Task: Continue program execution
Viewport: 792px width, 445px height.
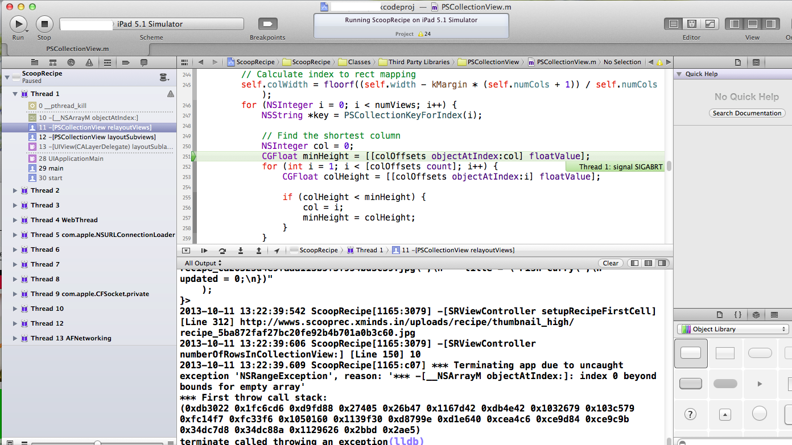Action: coord(204,250)
